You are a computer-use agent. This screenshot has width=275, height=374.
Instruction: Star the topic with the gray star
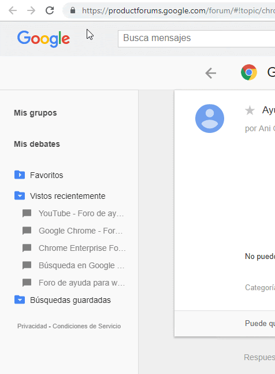point(250,110)
